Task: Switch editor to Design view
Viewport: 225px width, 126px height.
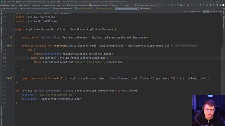Action: pyautogui.click(x=219, y=12)
